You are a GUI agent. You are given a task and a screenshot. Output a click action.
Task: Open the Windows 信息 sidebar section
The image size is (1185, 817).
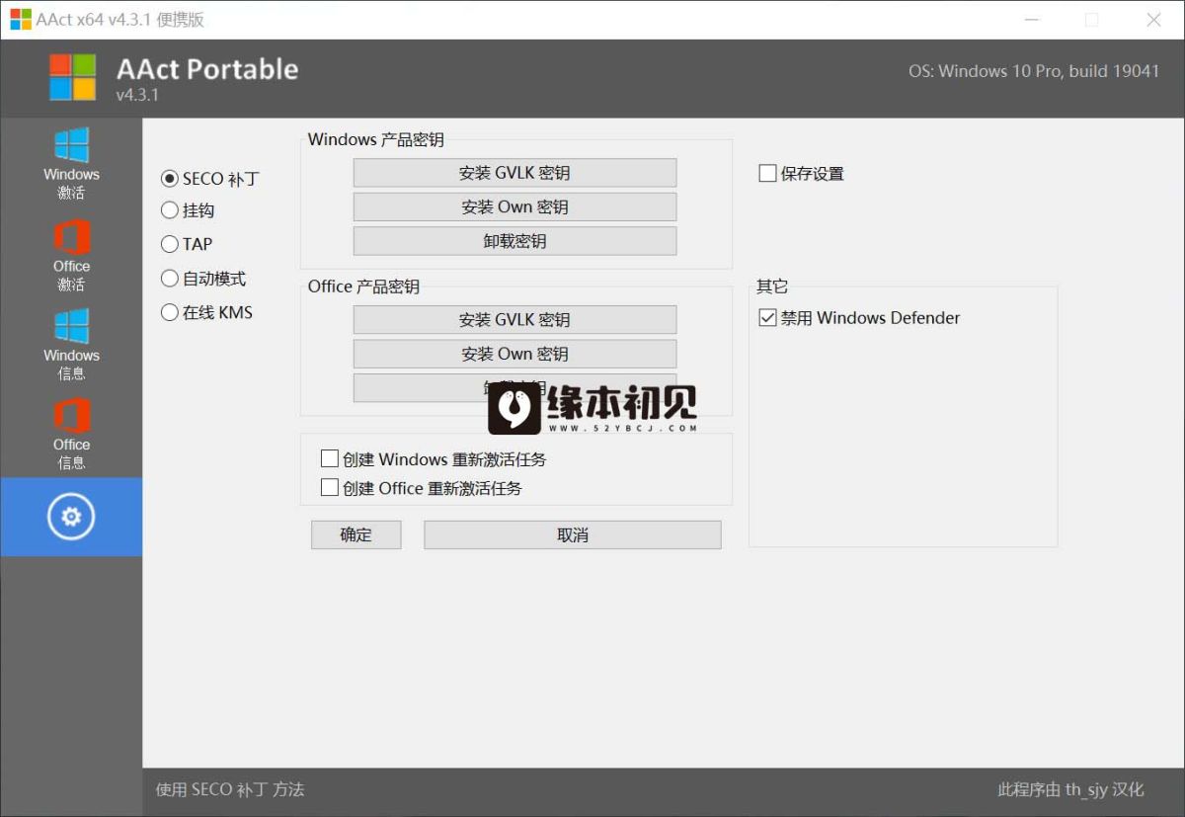(71, 345)
